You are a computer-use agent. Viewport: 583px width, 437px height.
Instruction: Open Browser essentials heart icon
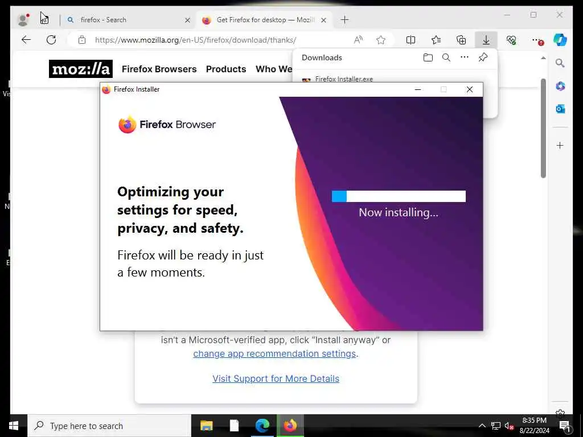pyautogui.click(x=511, y=40)
